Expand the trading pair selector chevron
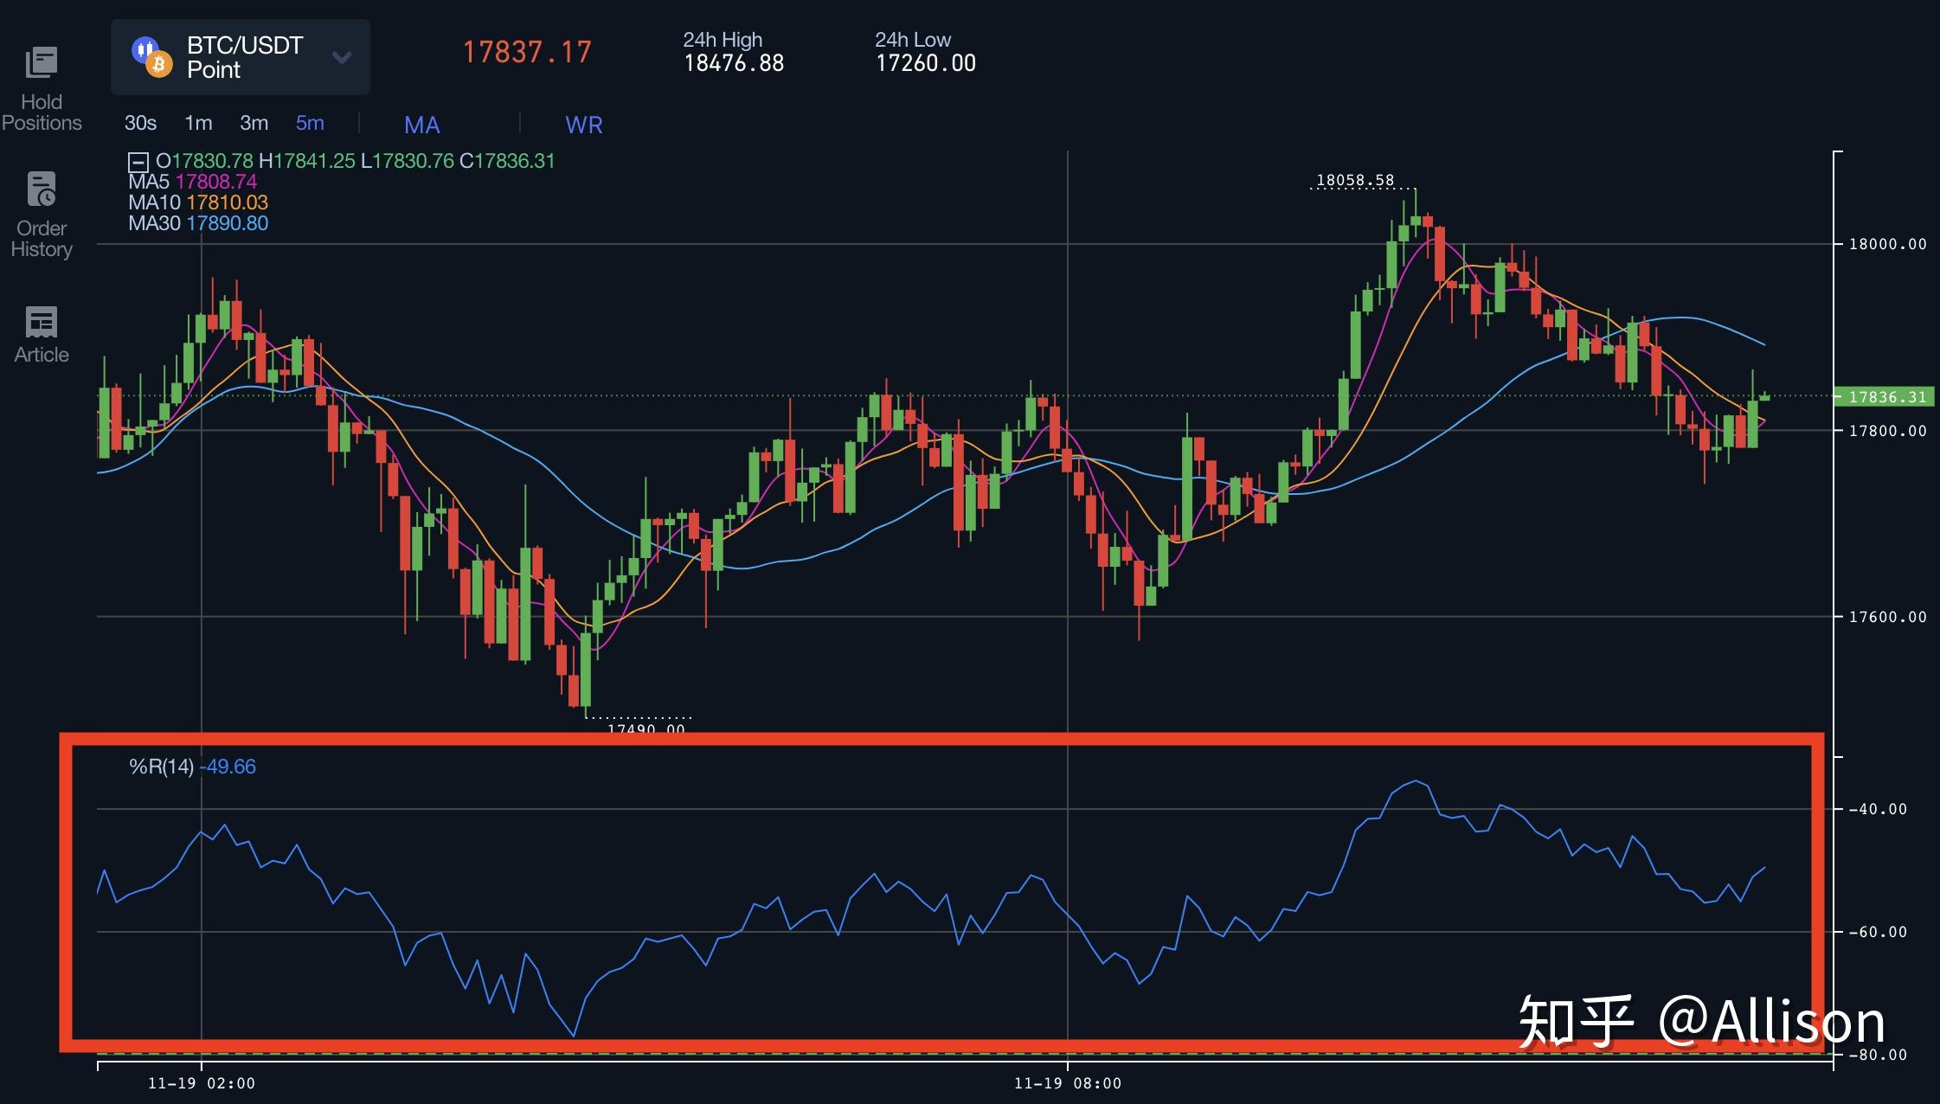The width and height of the screenshot is (1940, 1104). coord(342,57)
